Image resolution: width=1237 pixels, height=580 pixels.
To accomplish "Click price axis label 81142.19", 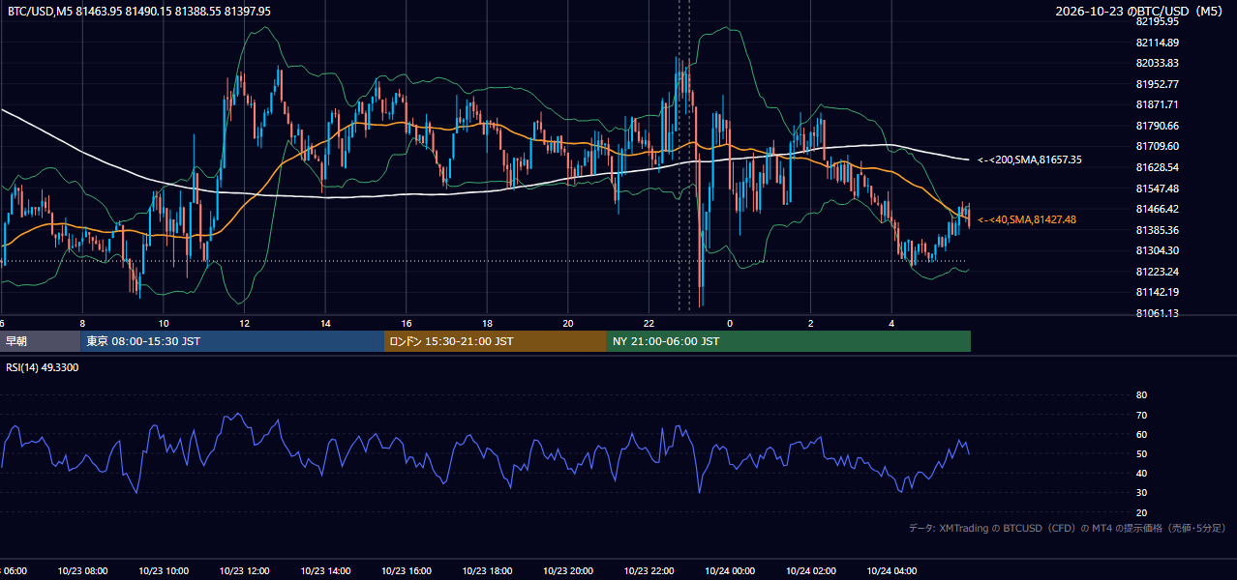I will [1158, 292].
